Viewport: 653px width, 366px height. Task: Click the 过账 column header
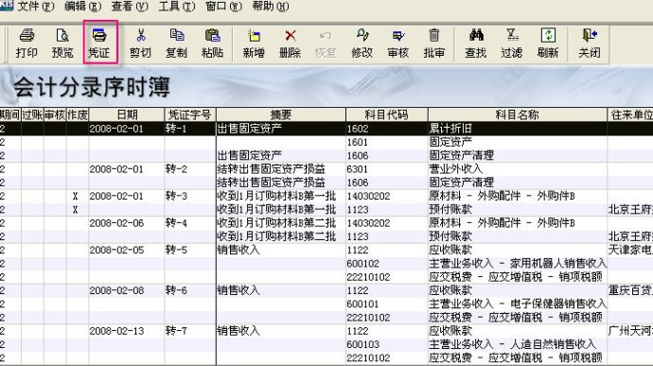pos(32,115)
